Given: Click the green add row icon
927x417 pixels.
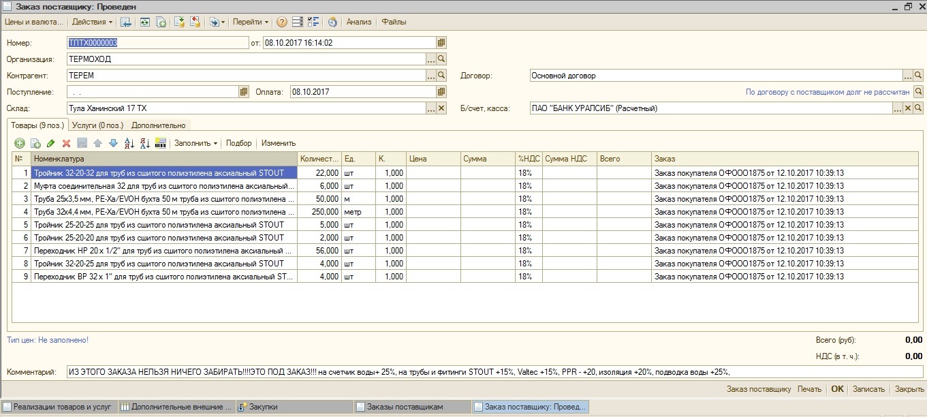Looking at the screenshot, I should [19, 143].
